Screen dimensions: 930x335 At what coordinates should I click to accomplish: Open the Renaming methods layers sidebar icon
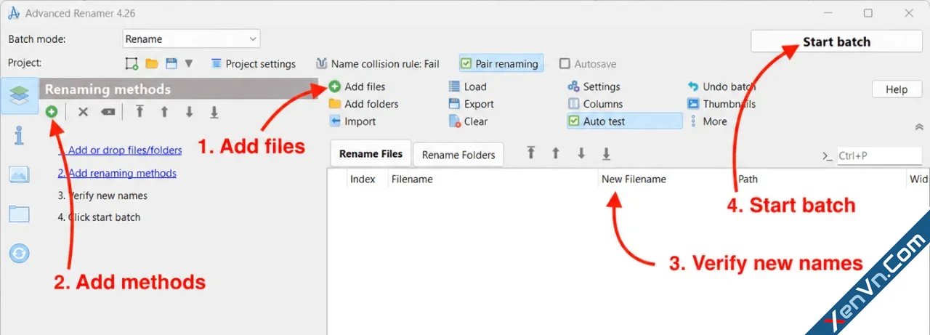pos(20,96)
